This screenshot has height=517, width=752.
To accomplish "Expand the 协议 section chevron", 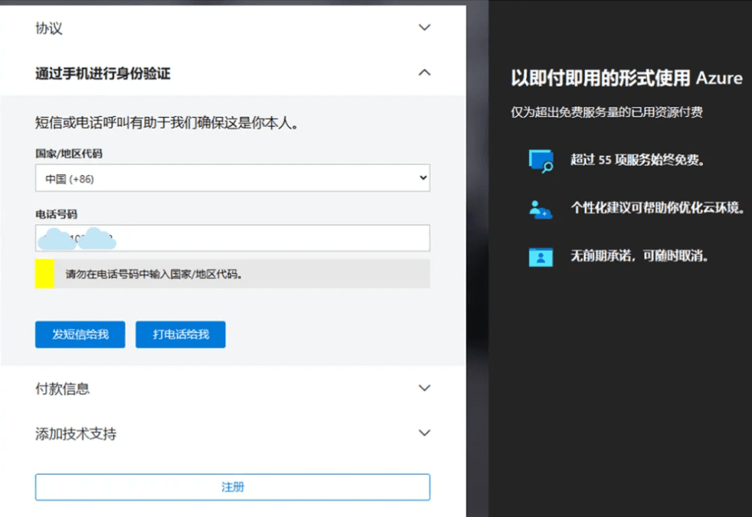I will 424,28.
